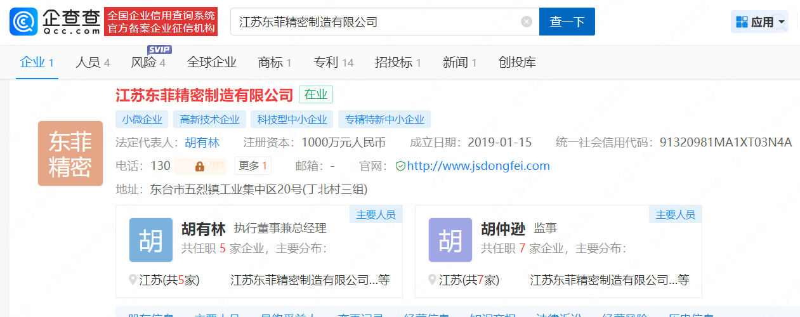The width and height of the screenshot is (800, 317).
Task: Switch to the 企业 tab
Action: point(37,62)
